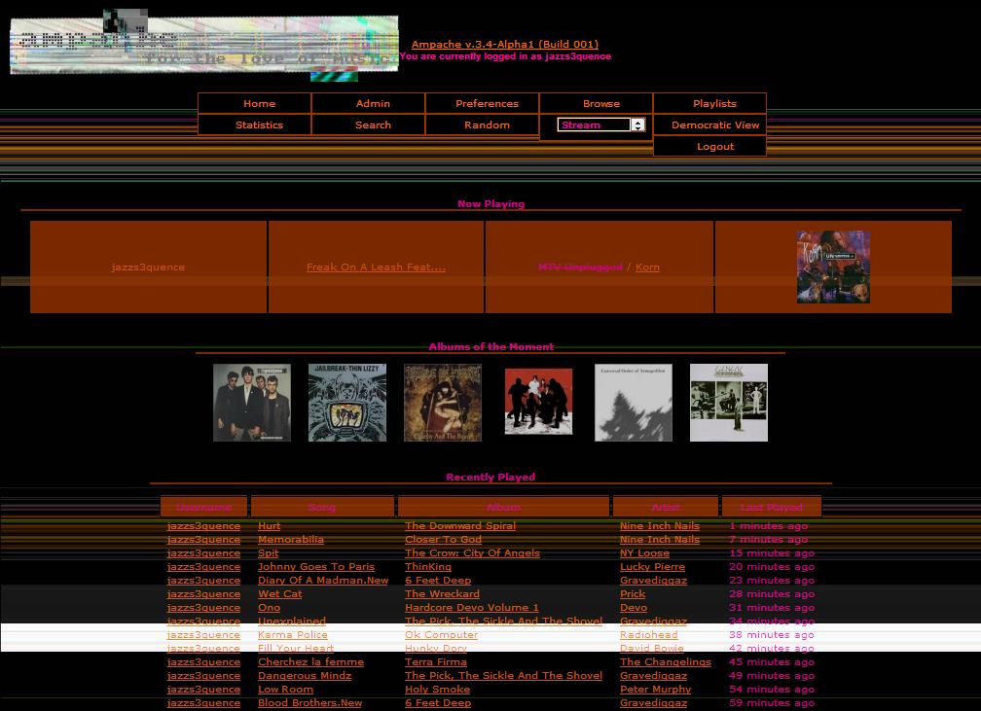Click jazzs3quence username in the Hurt row
Image resolution: width=981 pixels, height=711 pixels.
[x=204, y=526]
